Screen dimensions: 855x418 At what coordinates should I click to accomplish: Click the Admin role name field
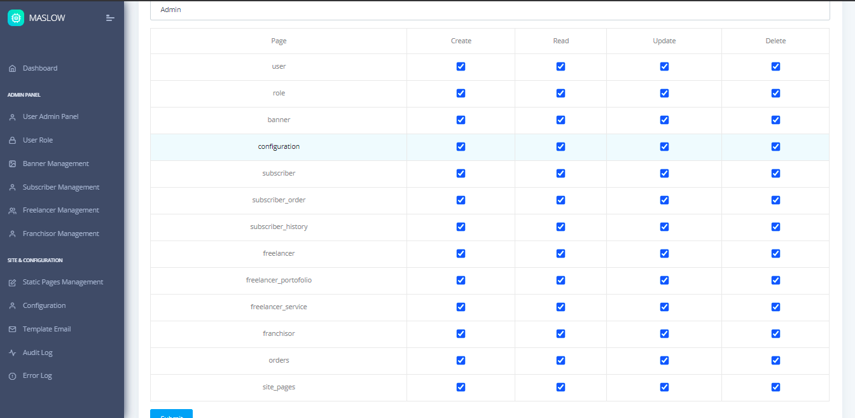click(490, 10)
